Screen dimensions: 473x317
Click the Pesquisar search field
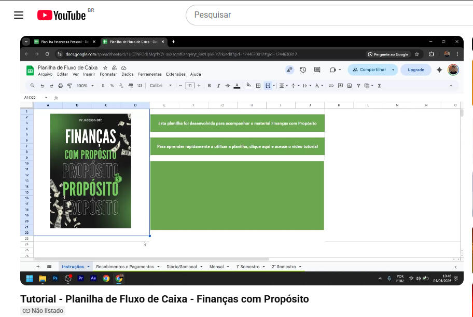(x=311, y=15)
